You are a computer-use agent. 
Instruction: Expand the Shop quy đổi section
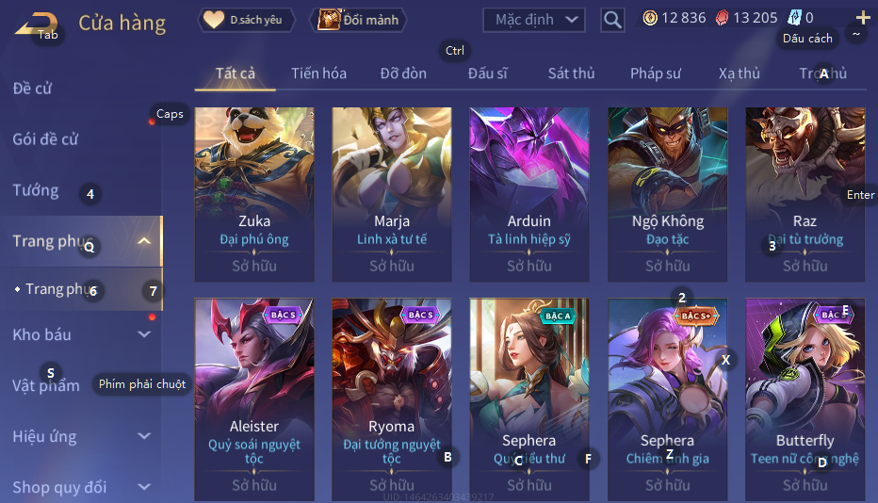[x=144, y=487]
